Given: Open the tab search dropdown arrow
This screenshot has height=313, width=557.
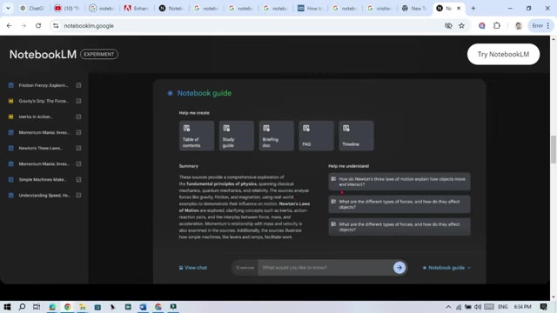Looking at the screenshot, I should click(8, 8).
